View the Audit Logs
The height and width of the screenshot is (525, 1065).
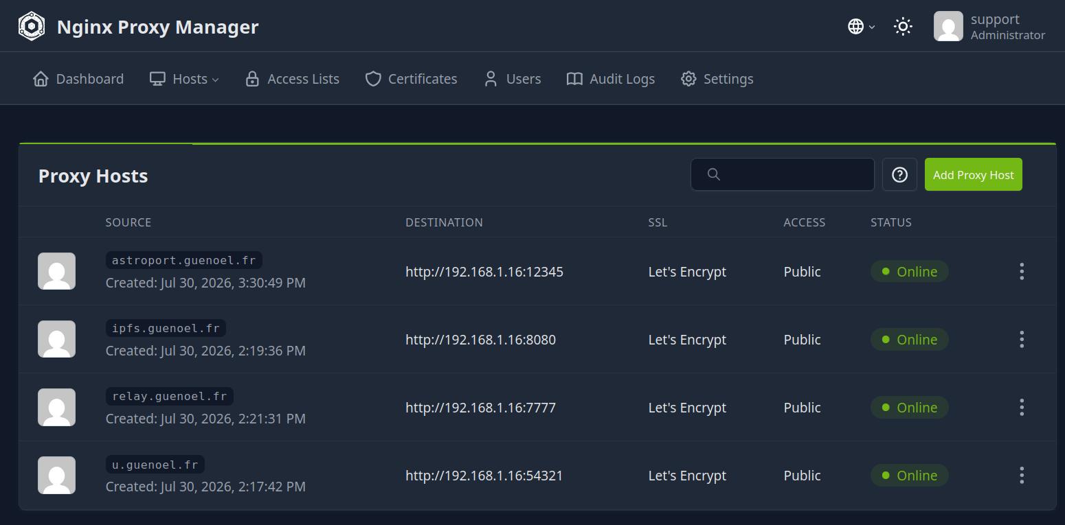610,79
